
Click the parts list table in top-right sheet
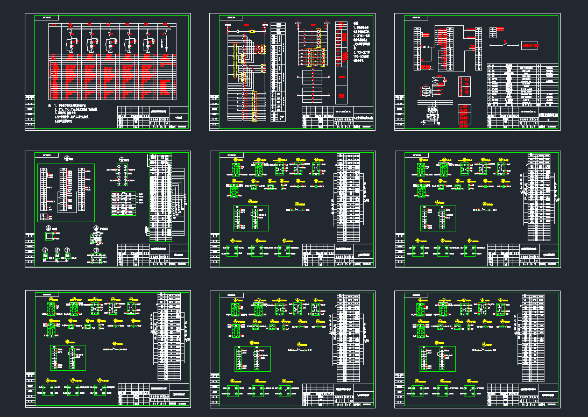(x=522, y=84)
